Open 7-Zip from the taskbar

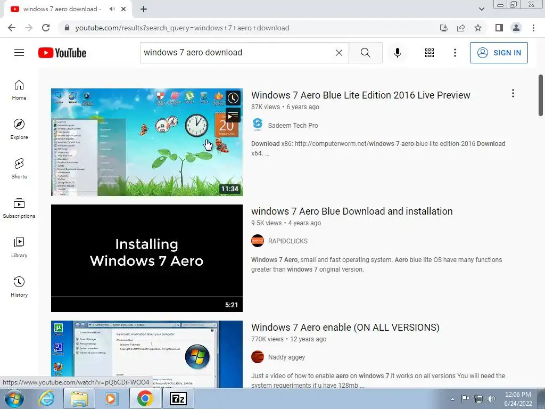point(178,398)
